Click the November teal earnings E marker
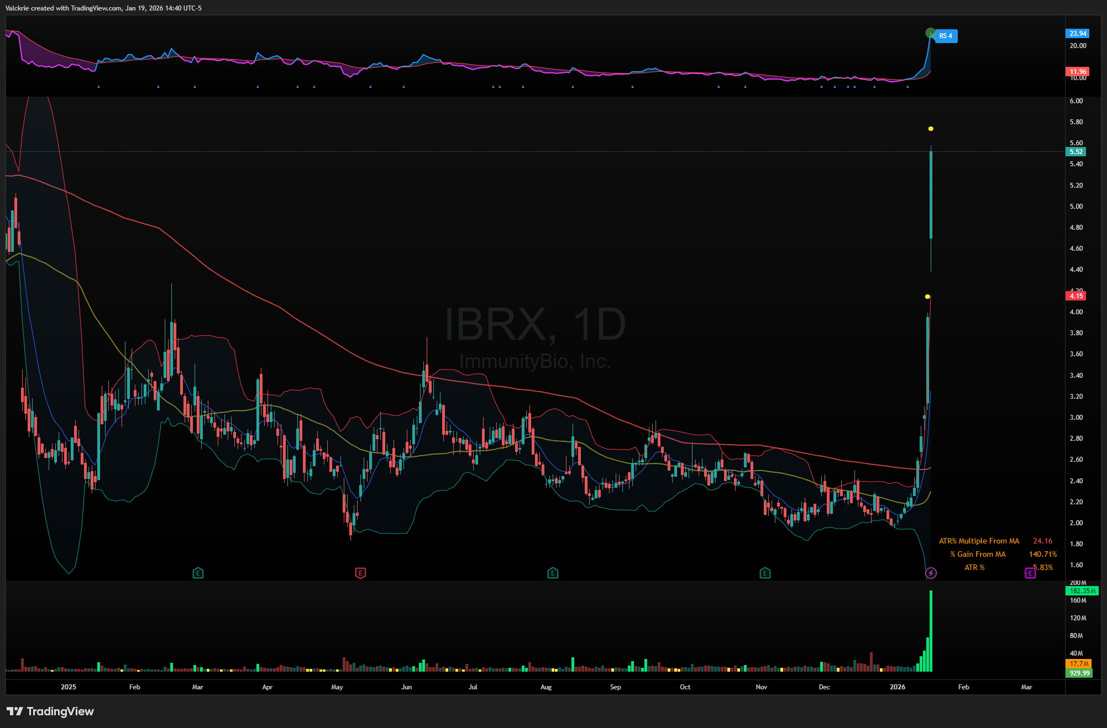Image resolution: width=1107 pixels, height=728 pixels. pos(765,573)
